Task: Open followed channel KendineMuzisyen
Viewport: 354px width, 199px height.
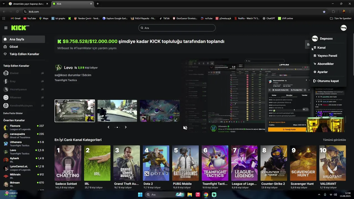Action: coord(24,106)
